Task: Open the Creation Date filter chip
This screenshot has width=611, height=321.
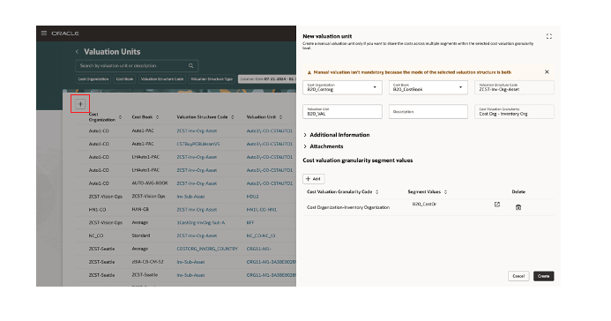Action: 267,79
